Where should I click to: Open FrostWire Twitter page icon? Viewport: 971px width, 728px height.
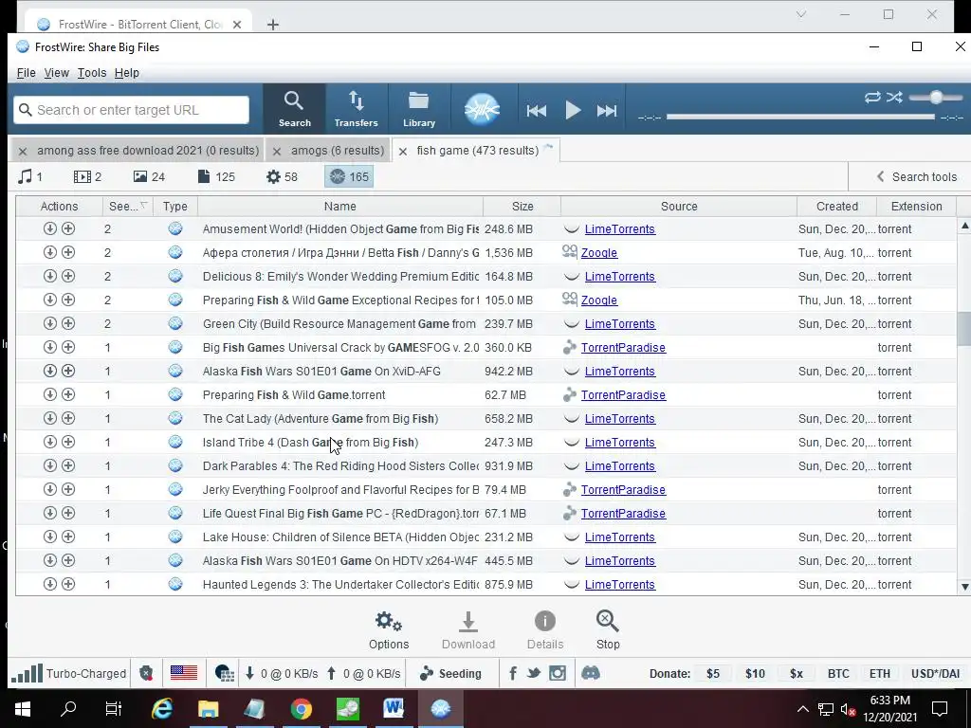(534, 673)
